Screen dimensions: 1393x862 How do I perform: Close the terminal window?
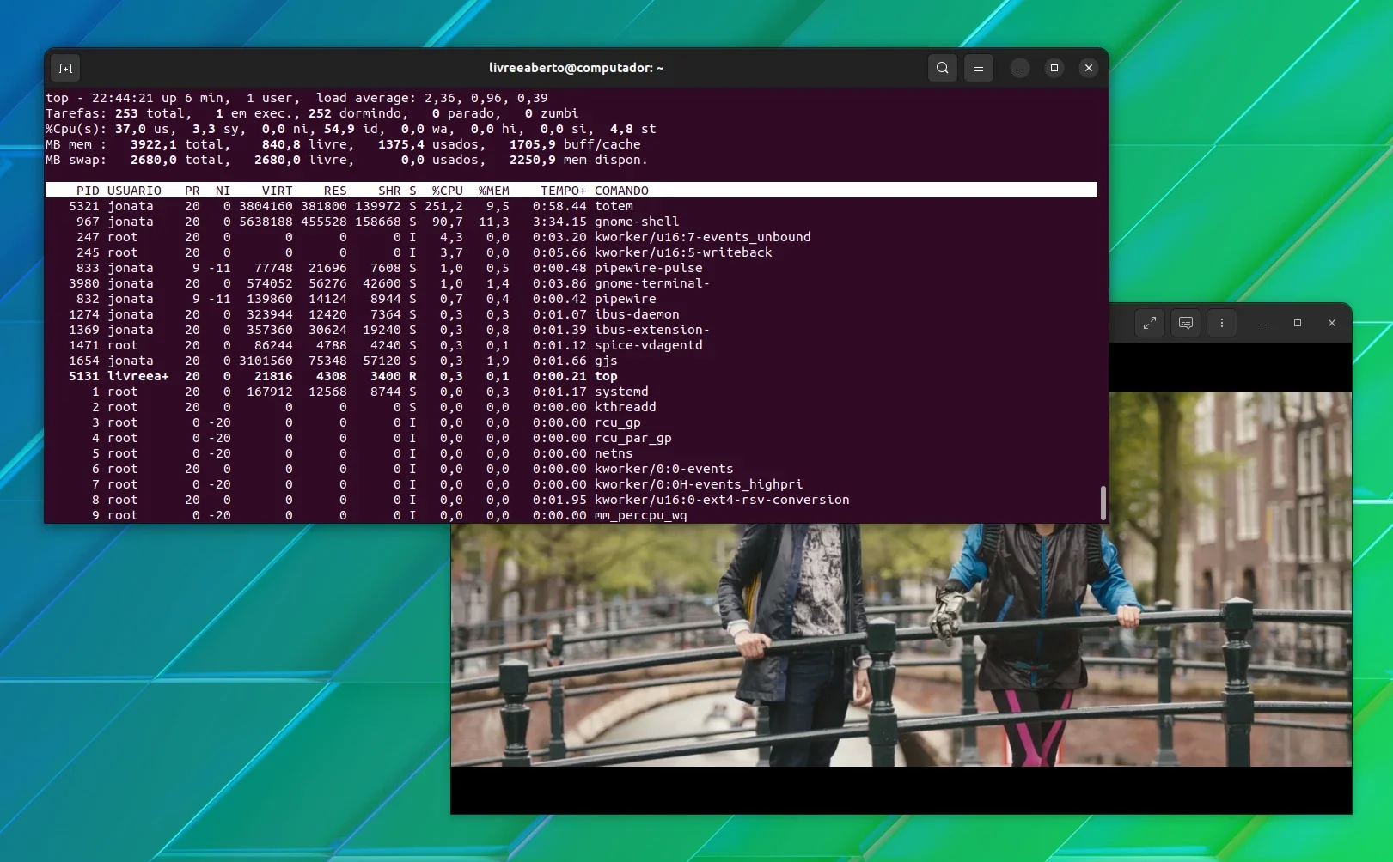[1089, 68]
